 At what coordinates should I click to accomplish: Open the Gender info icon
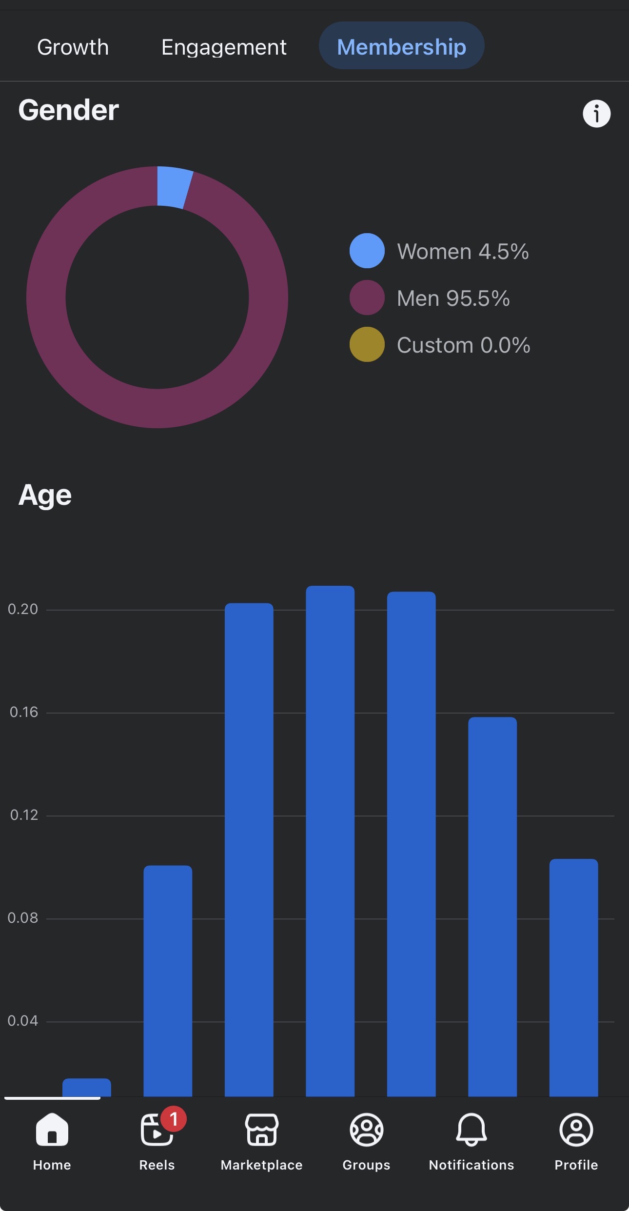coord(596,114)
